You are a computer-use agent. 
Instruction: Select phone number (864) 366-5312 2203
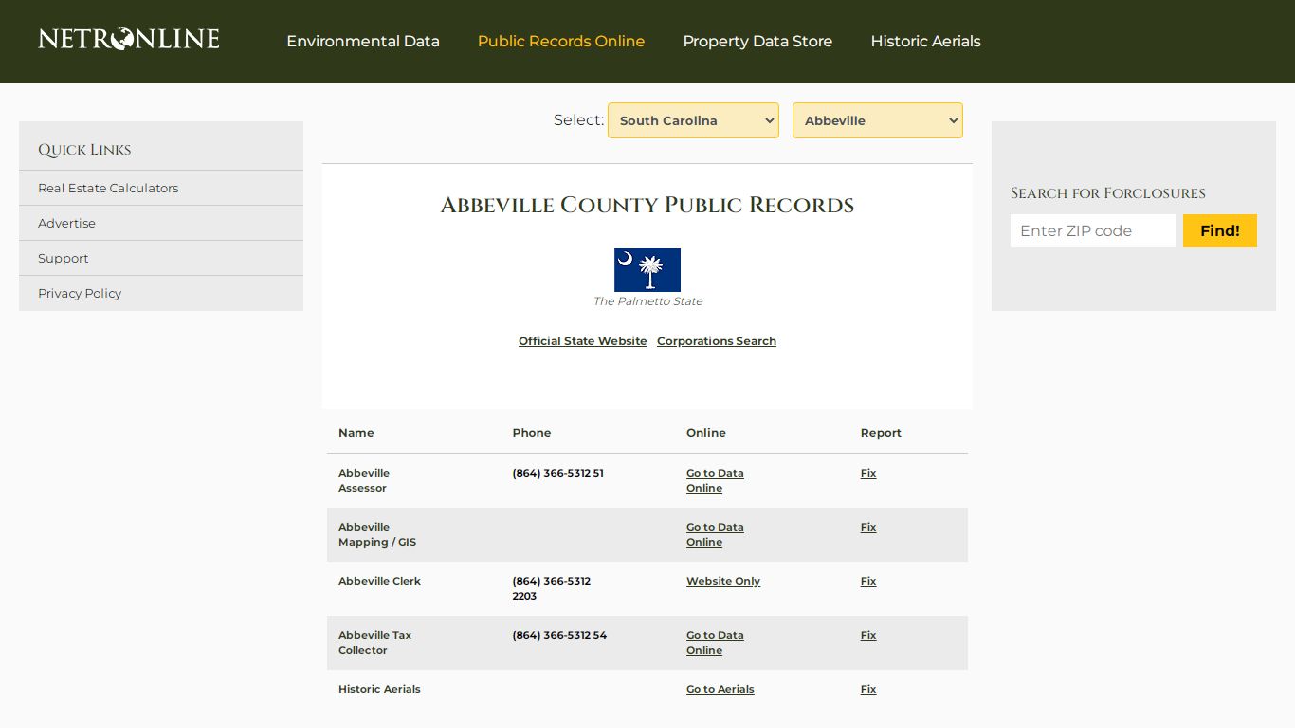[x=552, y=589]
